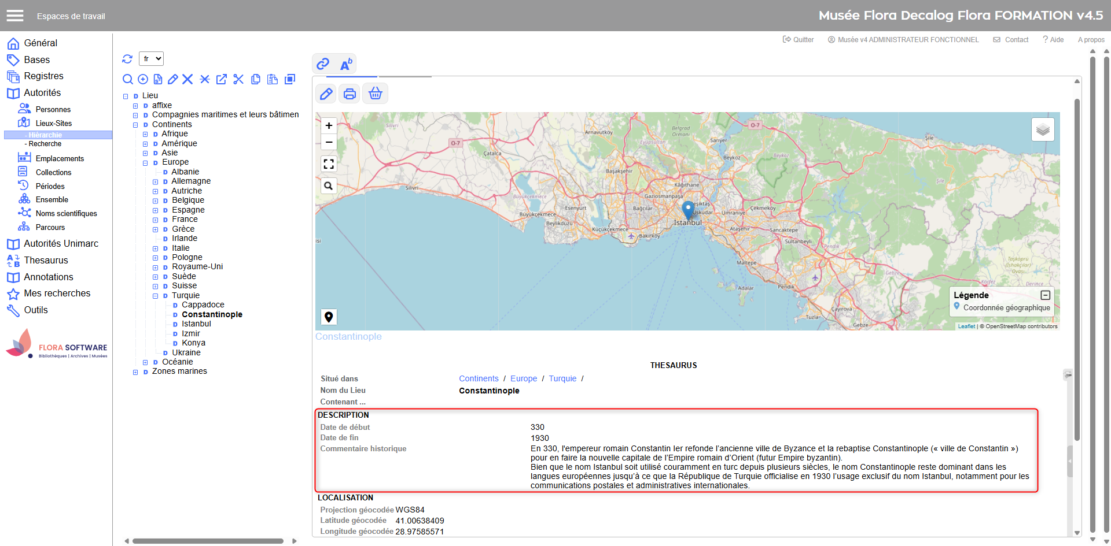Click the pencil edit icon above the map
The width and height of the screenshot is (1111, 546).
326,94
